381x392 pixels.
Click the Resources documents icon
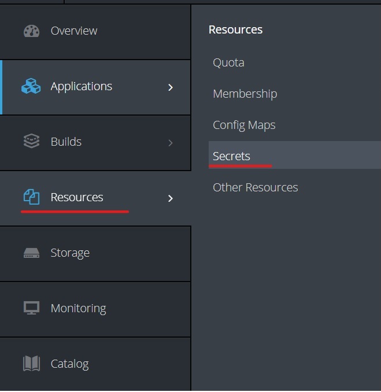coord(31,197)
